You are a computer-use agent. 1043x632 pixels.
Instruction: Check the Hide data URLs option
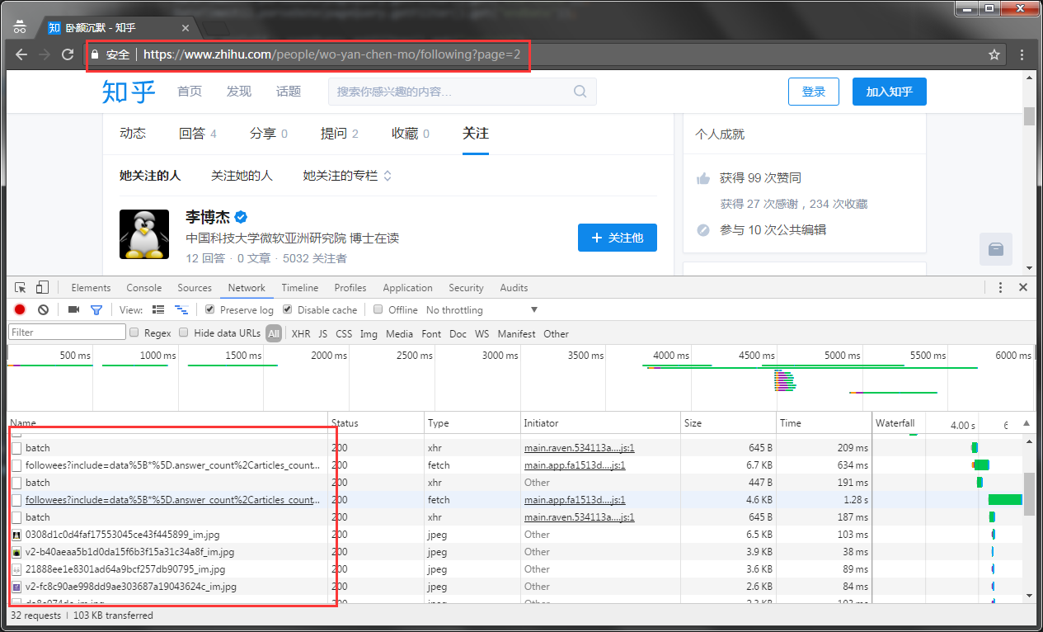pyautogui.click(x=183, y=333)
